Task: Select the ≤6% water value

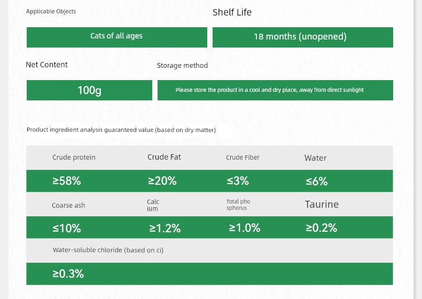Action: pyautogui.click(x=316, y=182)
